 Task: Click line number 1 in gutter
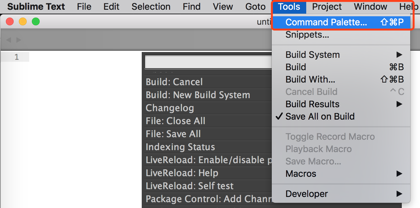click(x=17, y=57)
